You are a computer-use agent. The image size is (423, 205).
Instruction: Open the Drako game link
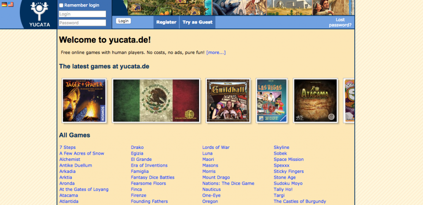coord(137,148)
